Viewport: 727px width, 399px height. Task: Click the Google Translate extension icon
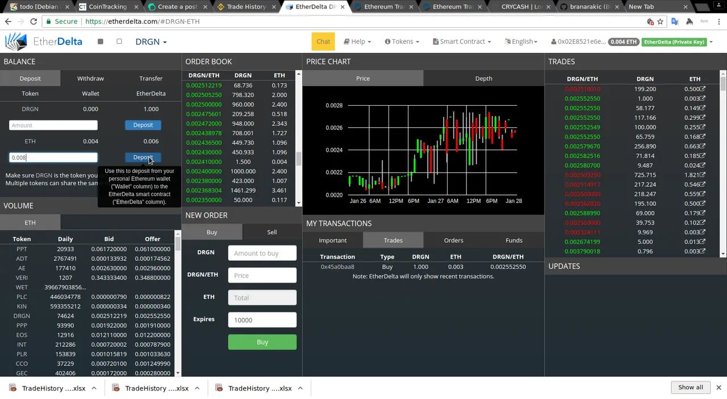pos(675,22)
